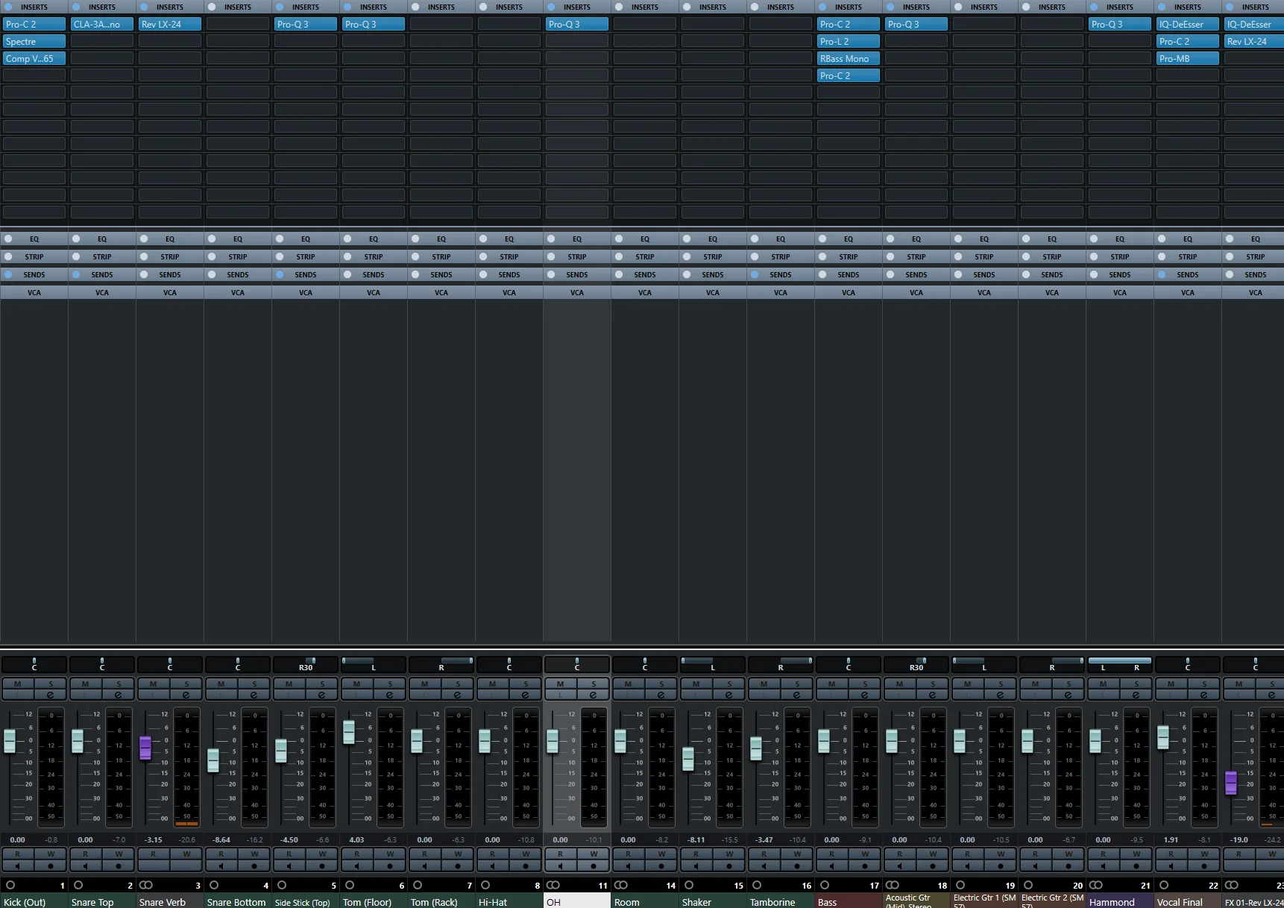Click monitor speaker icon on the Hammond channel

point(1104,866)
